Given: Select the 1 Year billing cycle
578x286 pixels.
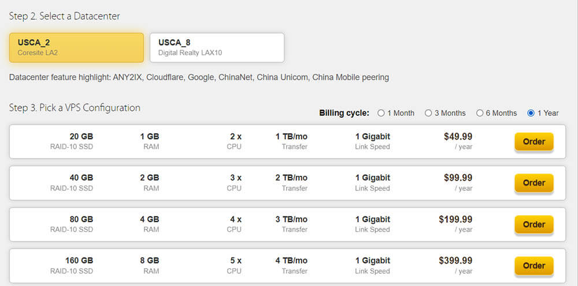Looking at the screenshot, I should [531, 113].
